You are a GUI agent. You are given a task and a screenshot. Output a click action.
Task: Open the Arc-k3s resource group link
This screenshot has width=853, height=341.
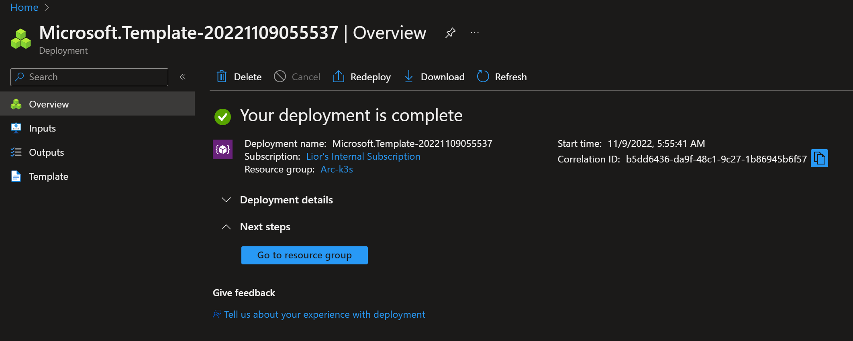click(337, 169)
